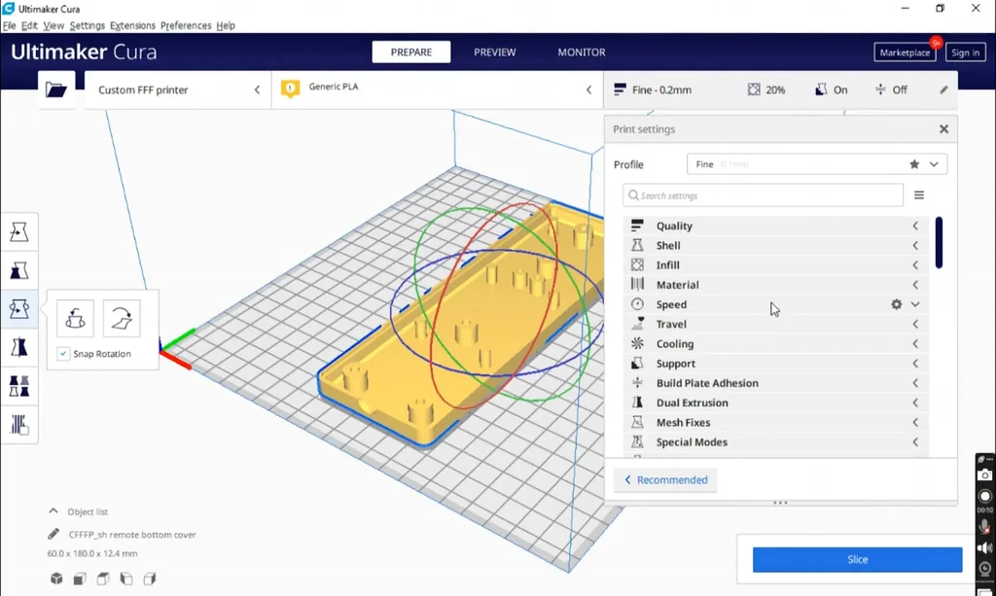Switch to 3D perspective view cube icon
This screenshot has width=996, height=596.
56,578
